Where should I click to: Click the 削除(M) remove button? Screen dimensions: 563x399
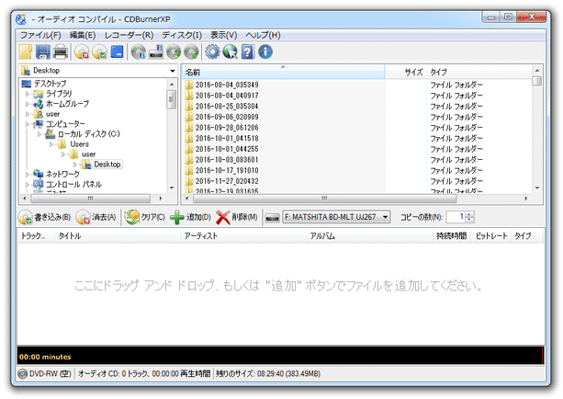237,217
